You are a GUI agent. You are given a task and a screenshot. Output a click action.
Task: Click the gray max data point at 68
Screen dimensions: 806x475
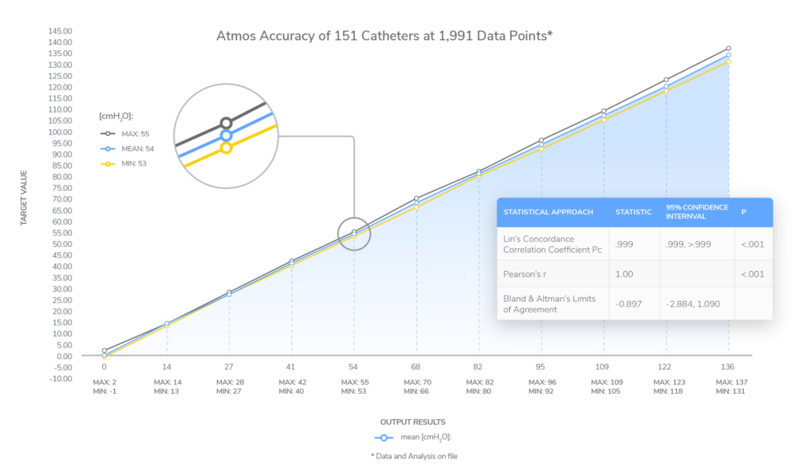[416, 199]
